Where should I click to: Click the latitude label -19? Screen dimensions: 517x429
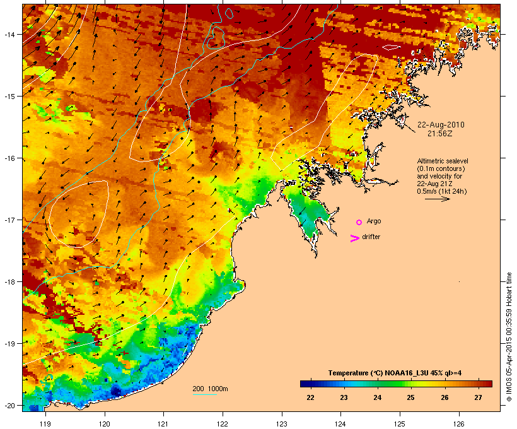click(x=9, y=344)
